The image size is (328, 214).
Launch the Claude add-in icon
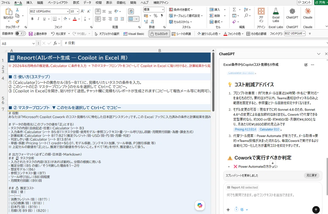[x=307, y=14]
